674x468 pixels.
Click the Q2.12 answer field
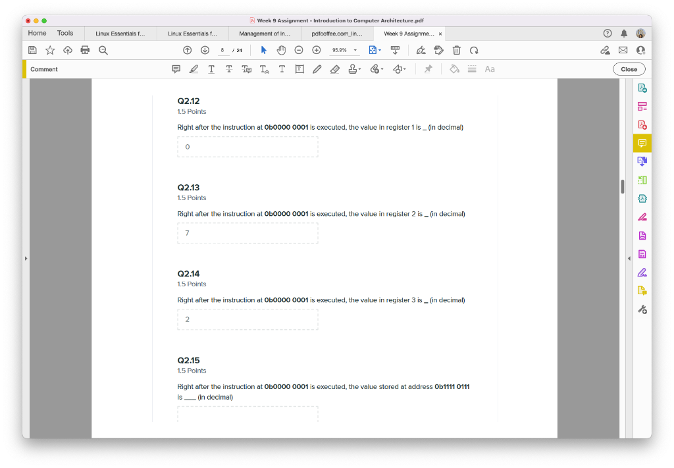[x=247, y=147]
